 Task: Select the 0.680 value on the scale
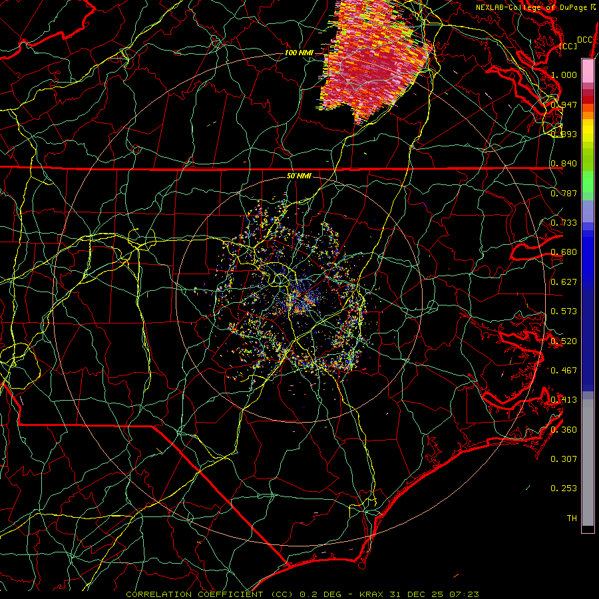coord(564,252)
